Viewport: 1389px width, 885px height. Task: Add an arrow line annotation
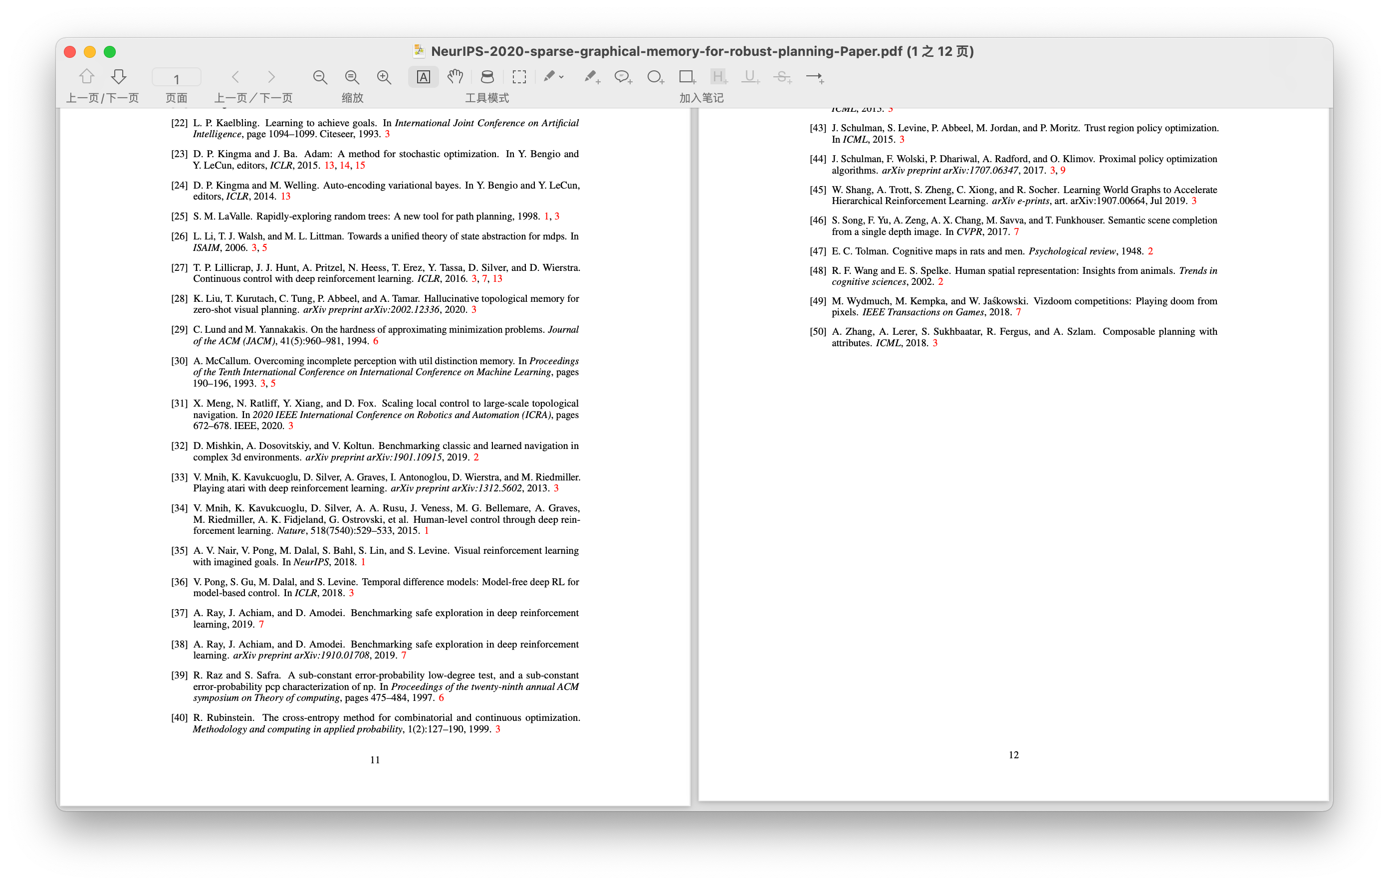click(x=814, y=77)
